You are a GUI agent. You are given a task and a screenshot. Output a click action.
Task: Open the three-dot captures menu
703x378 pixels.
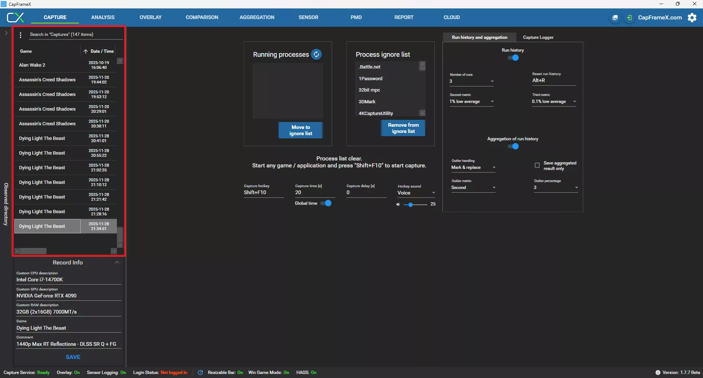tap(21, 35)
